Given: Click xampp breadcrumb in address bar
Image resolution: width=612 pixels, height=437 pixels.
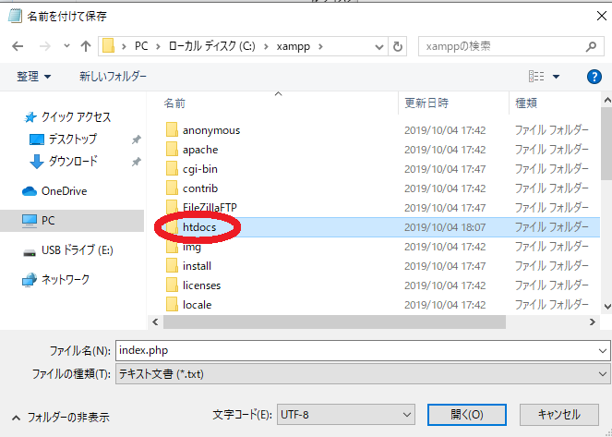Looking at the screenshot, I should pyautogui.click(x=294, y=46).
